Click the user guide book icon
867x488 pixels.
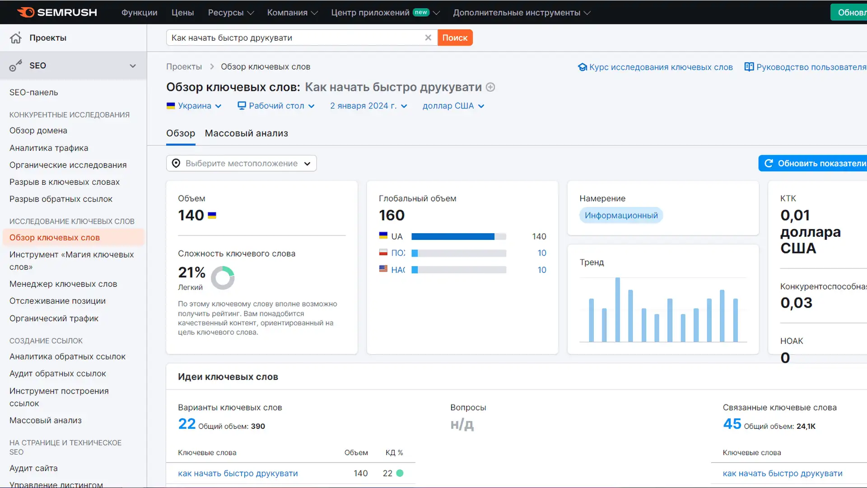[x=749, y=67]
